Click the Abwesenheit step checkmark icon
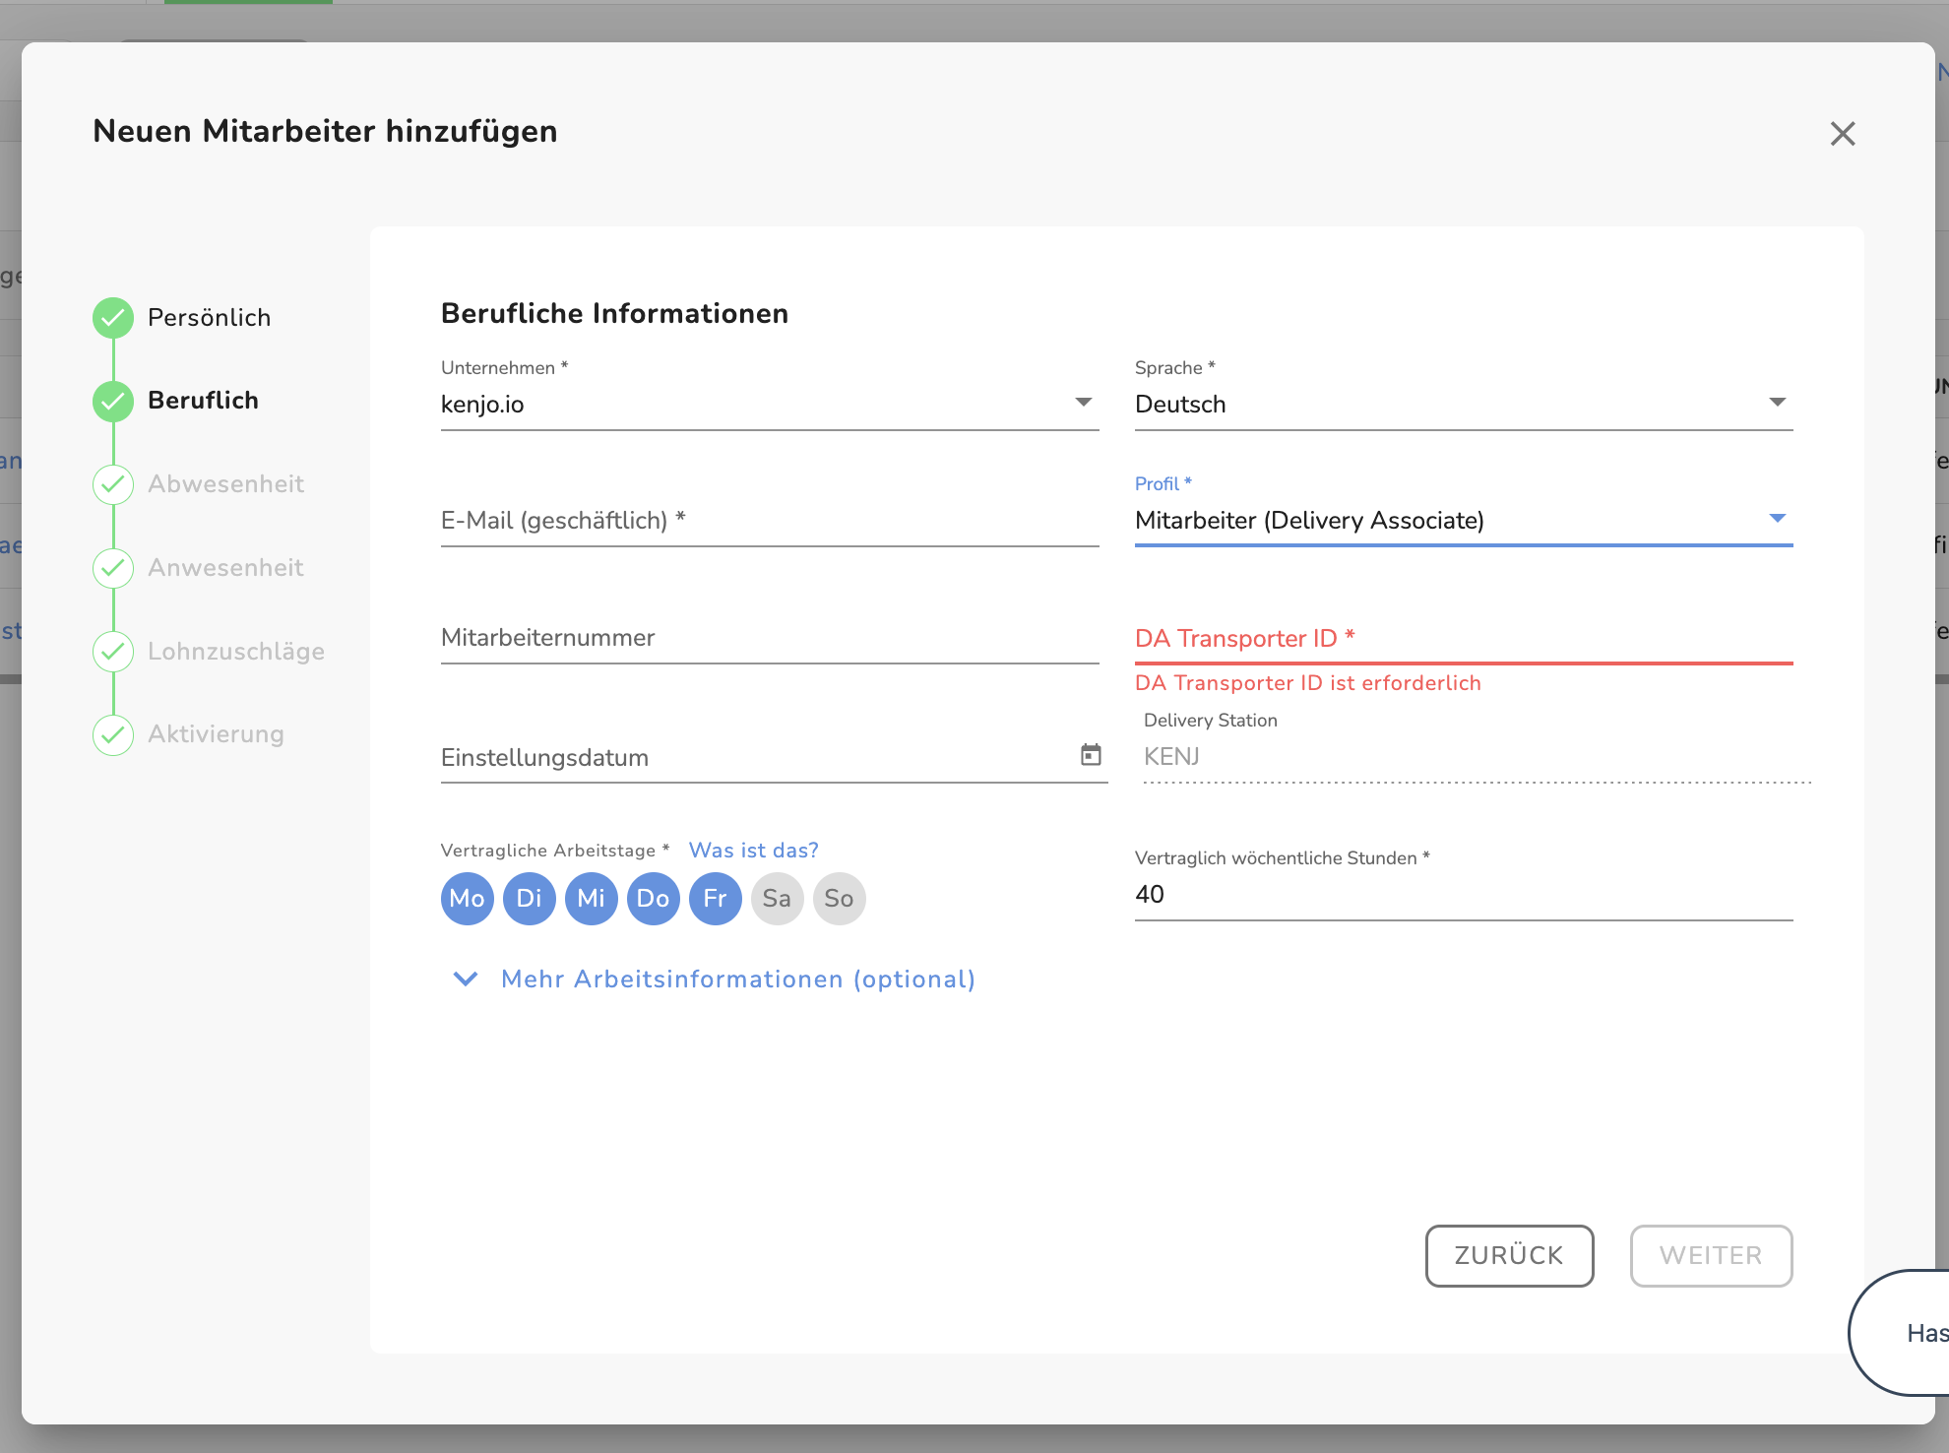 click(113, 484)
